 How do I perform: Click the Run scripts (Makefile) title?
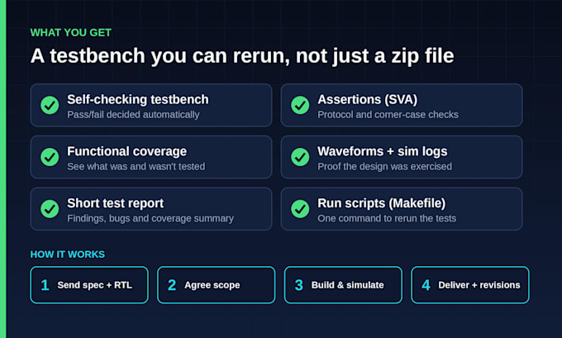[x=381, y=203]
